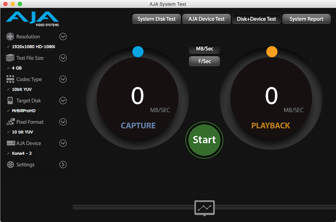Click the Test File Size stack icon
The height and width of the screenshot is (222, 336).
pos(10,58)
